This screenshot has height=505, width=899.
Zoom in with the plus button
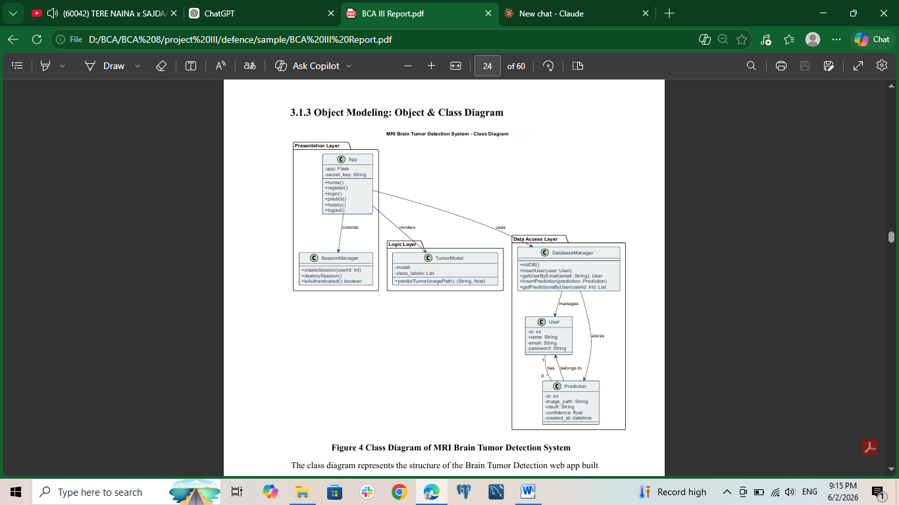(x=431, y=66)
